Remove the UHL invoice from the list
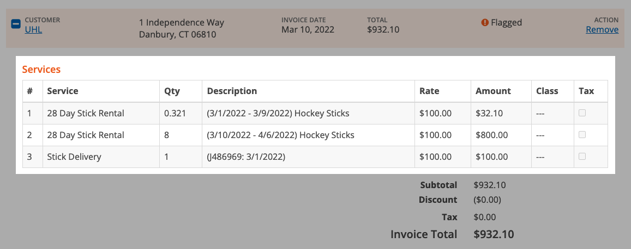 pos(602,30)
